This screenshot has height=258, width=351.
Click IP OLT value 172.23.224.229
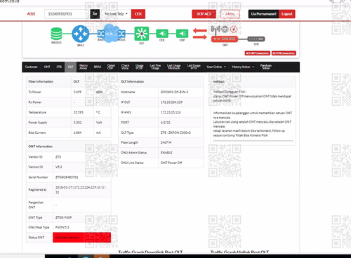pyautogui.click(x=171, y=102)
